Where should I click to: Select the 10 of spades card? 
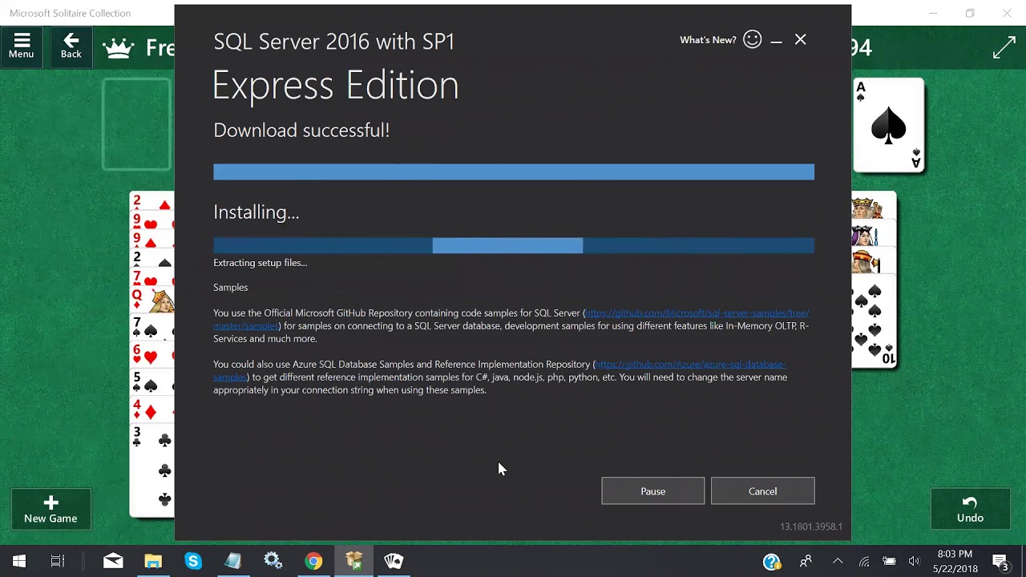pyautogui.click(x=875, y=321)
